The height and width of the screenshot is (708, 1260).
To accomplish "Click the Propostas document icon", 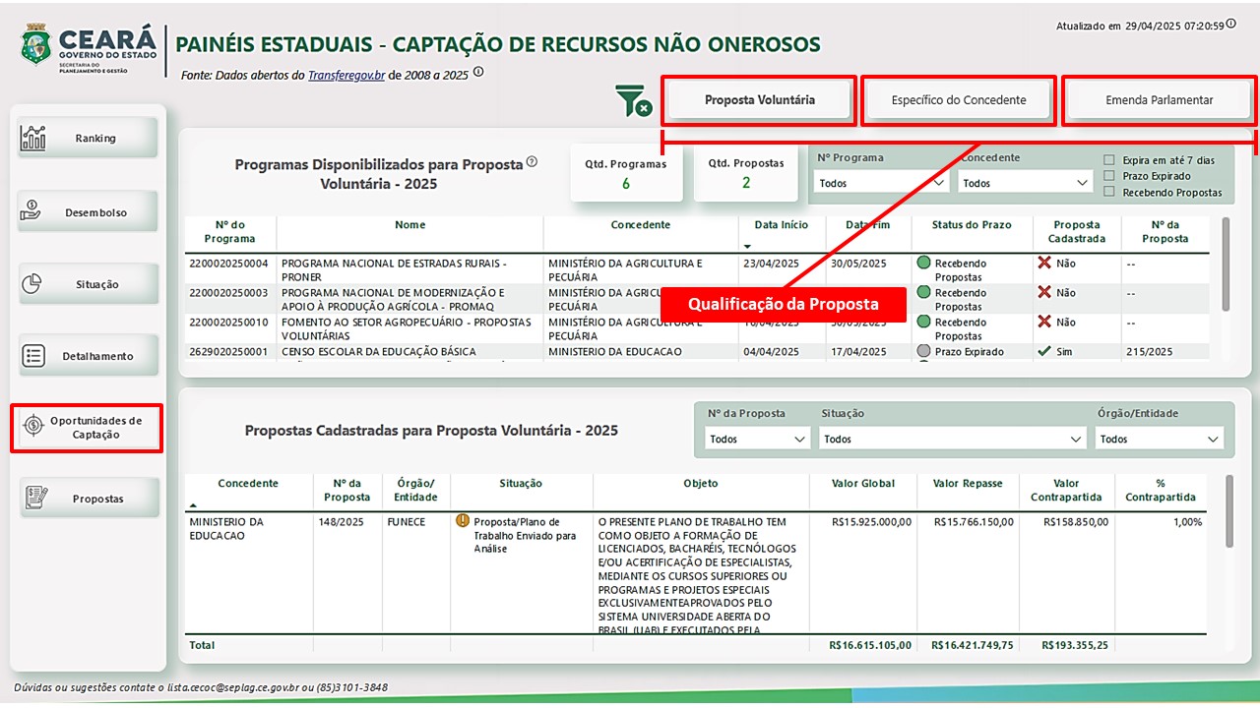I will (36, 498).
